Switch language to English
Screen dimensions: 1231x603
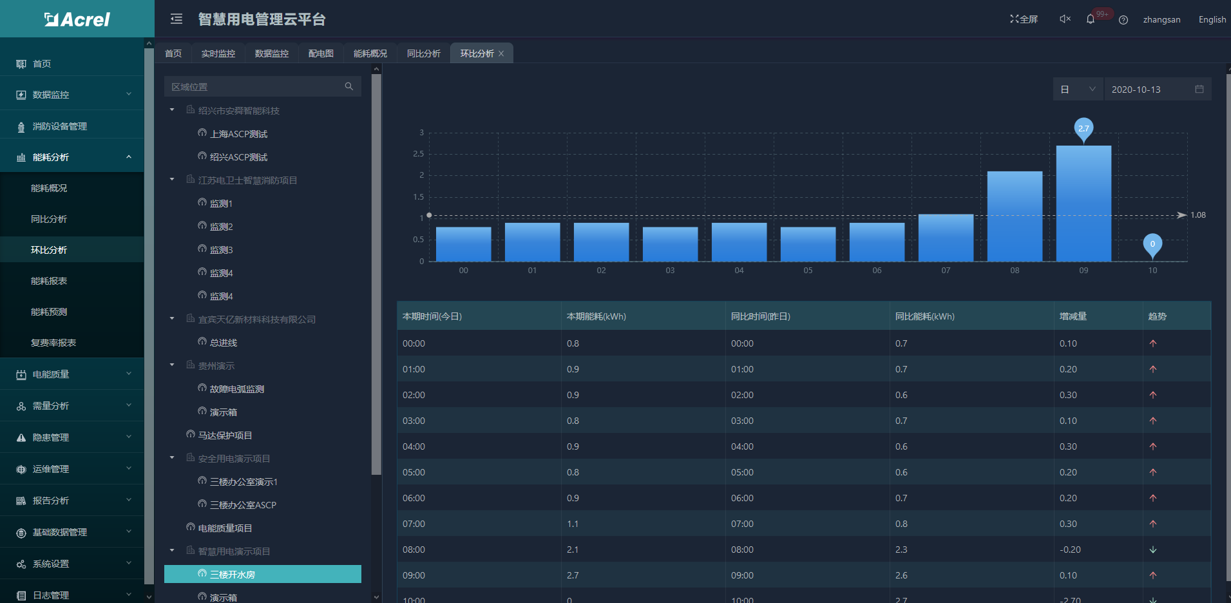(1212, 20)
